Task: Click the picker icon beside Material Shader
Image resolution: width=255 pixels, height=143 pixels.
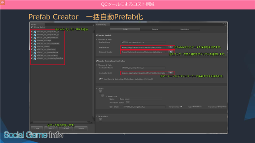Action: (171, 52)
